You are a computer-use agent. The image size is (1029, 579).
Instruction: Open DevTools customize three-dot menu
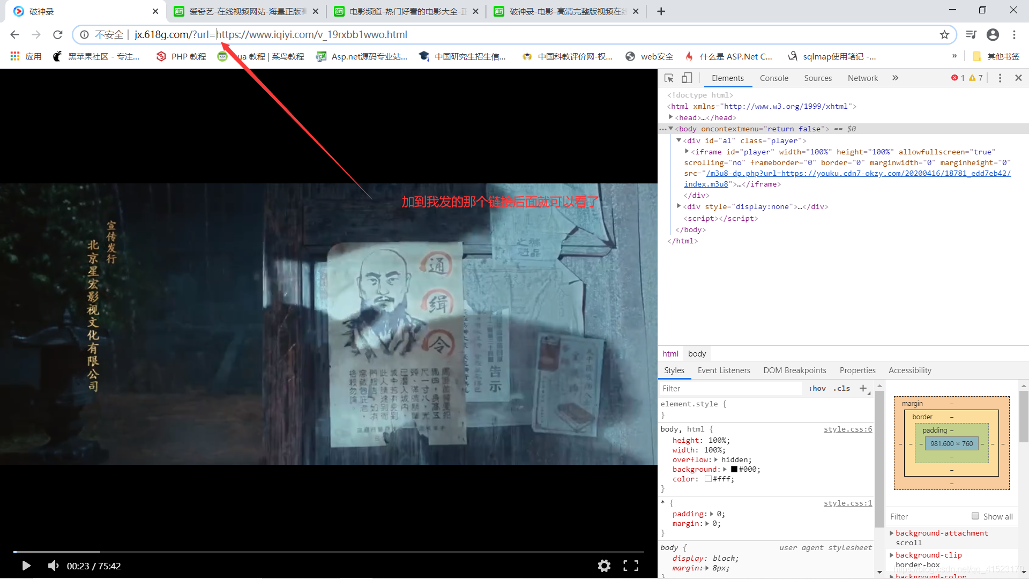pos(1000,78)
